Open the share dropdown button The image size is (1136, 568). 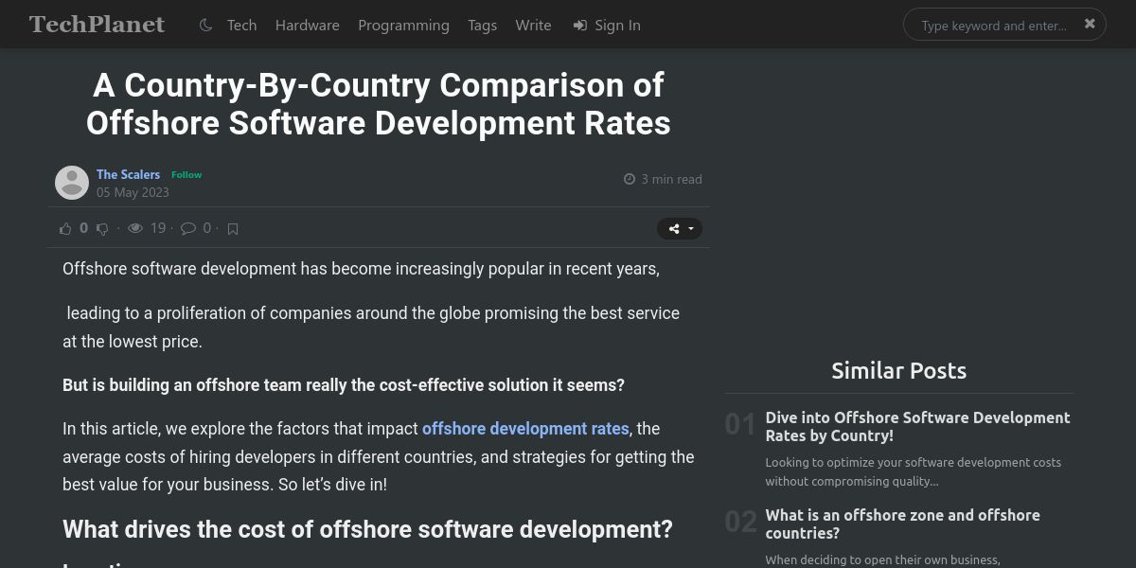pyautogui.click(x=680, y=228)
